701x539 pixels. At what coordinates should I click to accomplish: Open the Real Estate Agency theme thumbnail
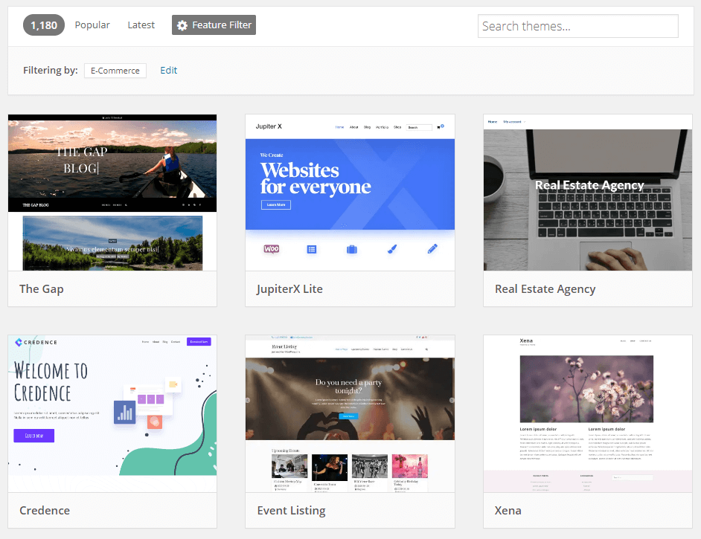[588, 193]
